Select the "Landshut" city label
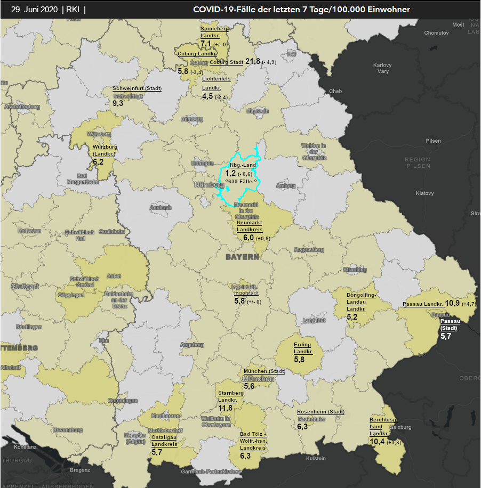Screen dimensions: 481x488 click(x=314, y=320)
